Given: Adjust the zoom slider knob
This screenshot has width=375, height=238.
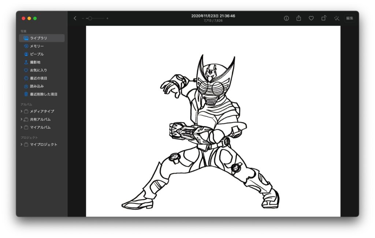Looking at the screenshot, I should point(90,18).
